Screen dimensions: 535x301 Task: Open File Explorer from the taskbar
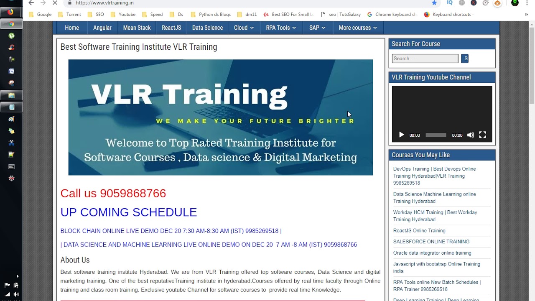tap(11, 95)
